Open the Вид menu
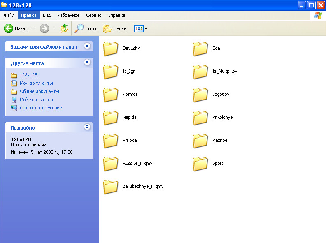Image resolution: width=326 pixels, height=243 pixels. pos(47,15)
